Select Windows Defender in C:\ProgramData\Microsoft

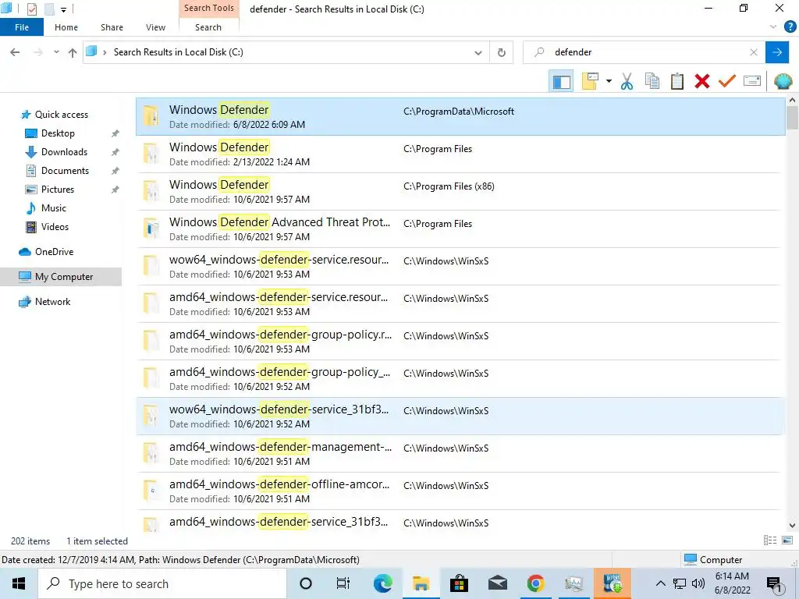point(460,117)
